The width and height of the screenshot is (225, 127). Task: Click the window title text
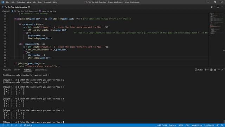(112, 2)
